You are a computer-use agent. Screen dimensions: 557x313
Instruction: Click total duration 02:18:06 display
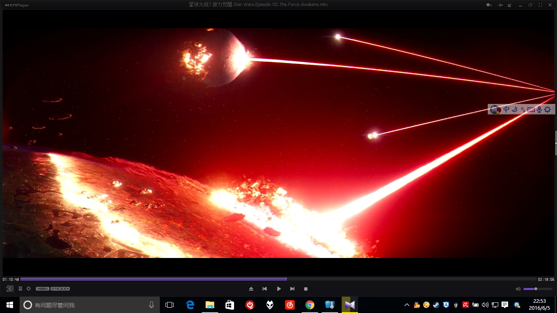click(x=546, y=280)
